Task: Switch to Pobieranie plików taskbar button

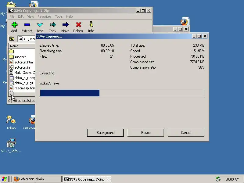Action: (37, 179)
